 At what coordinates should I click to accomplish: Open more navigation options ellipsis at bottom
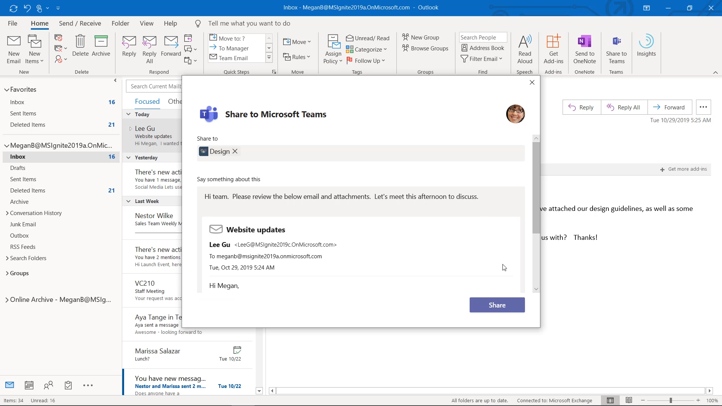(88, 385)
